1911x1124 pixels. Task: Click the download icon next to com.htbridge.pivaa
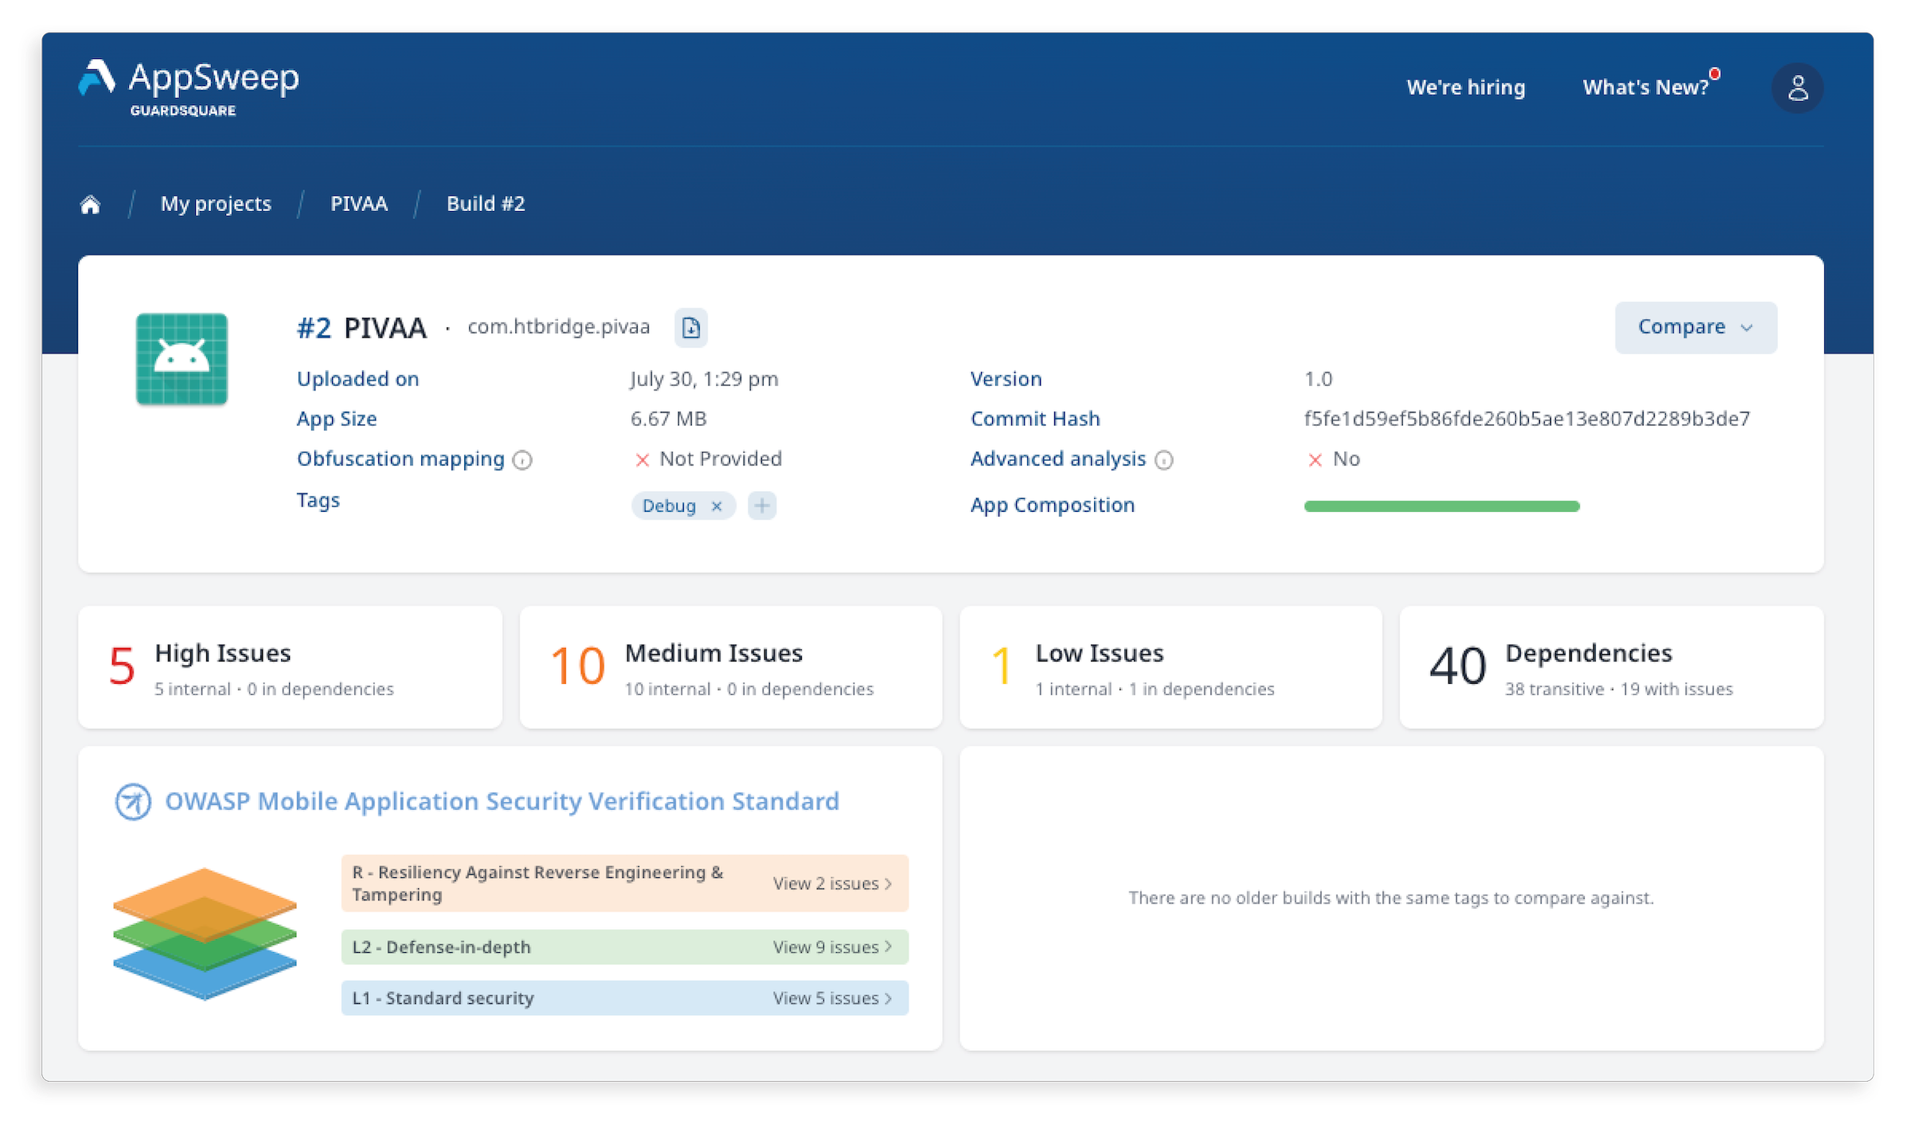(x=691, y=327)
